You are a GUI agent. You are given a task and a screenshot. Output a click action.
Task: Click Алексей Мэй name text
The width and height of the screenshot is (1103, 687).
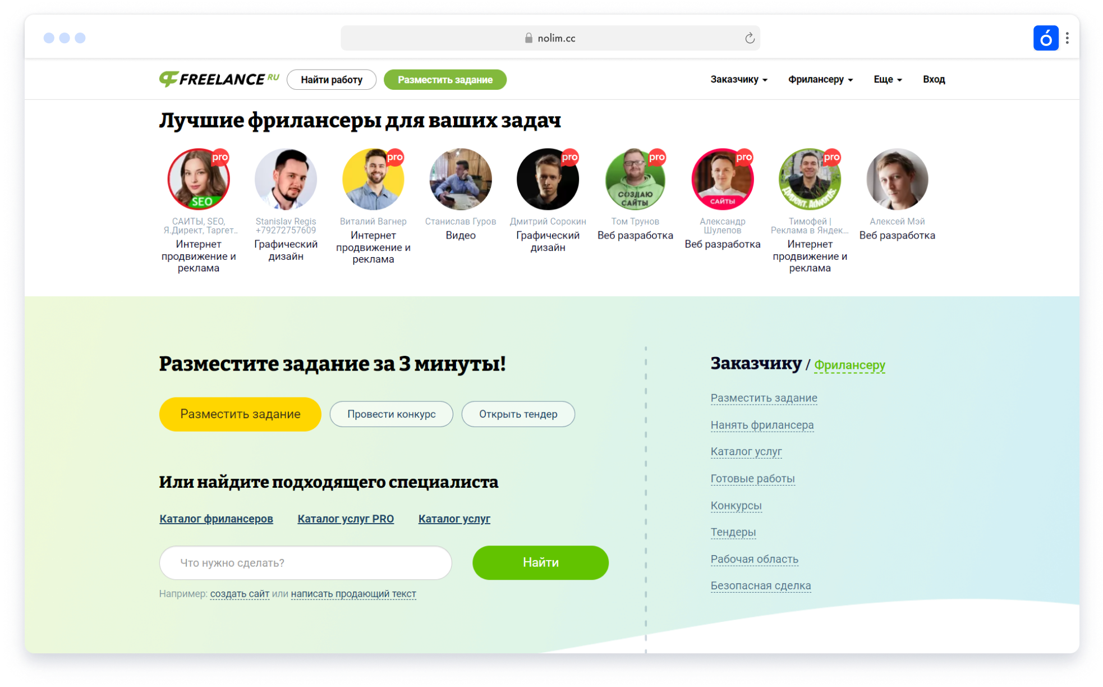(897, 221)
